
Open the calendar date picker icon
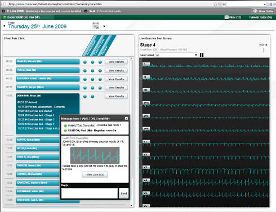[x=96, y=26]
